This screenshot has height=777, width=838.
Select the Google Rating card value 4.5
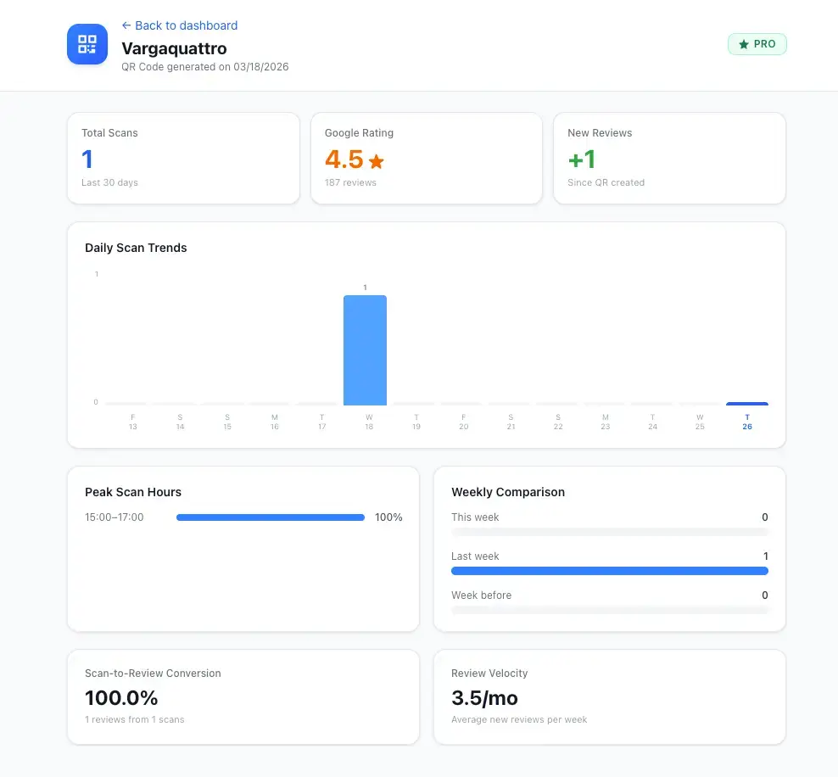tap(344, 159)
